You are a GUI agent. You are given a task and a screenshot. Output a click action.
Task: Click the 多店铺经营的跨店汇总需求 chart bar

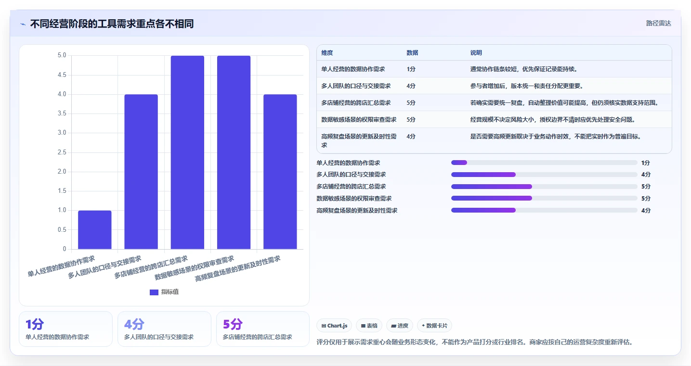pos(187,152)
